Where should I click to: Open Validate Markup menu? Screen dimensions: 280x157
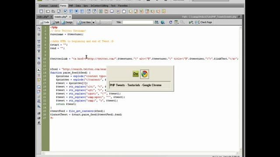191,22
